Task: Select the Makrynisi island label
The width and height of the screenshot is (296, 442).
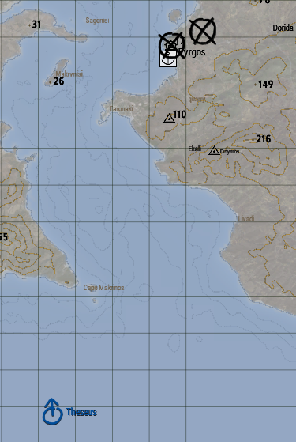Action: (69, 74)
